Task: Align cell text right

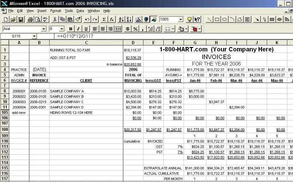Action: tap(110, 29)
